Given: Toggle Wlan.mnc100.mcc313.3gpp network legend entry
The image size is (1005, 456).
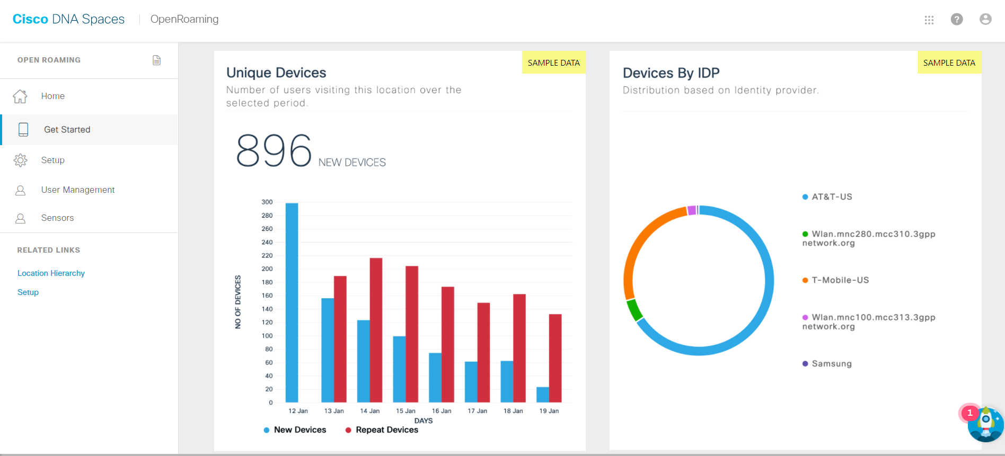Looking at the screenshot, I should point(869,322).
